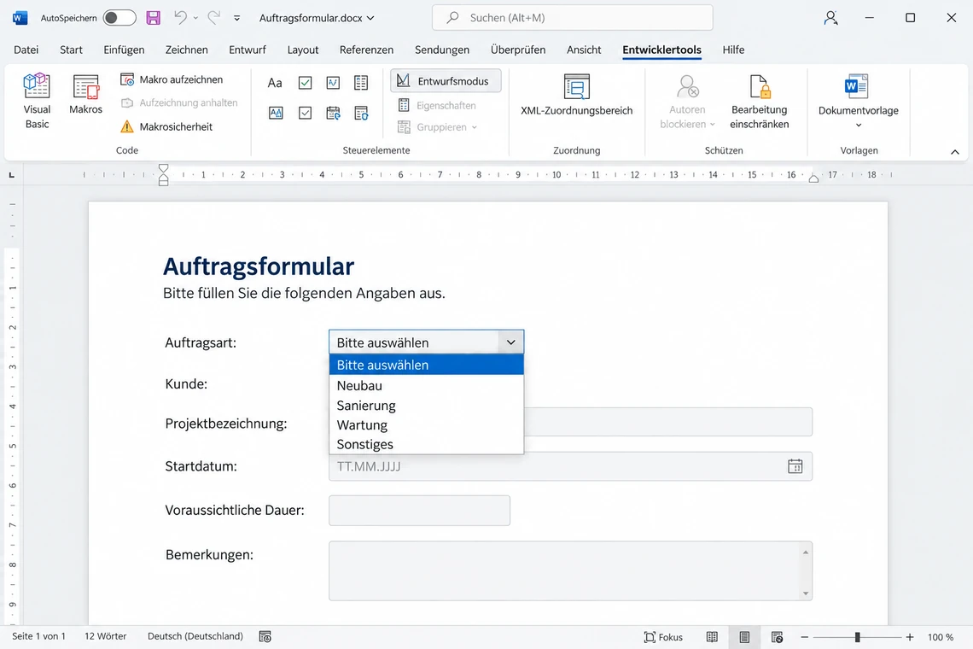Open the account profile icon
973x649 pixels.
coord(830,17)
